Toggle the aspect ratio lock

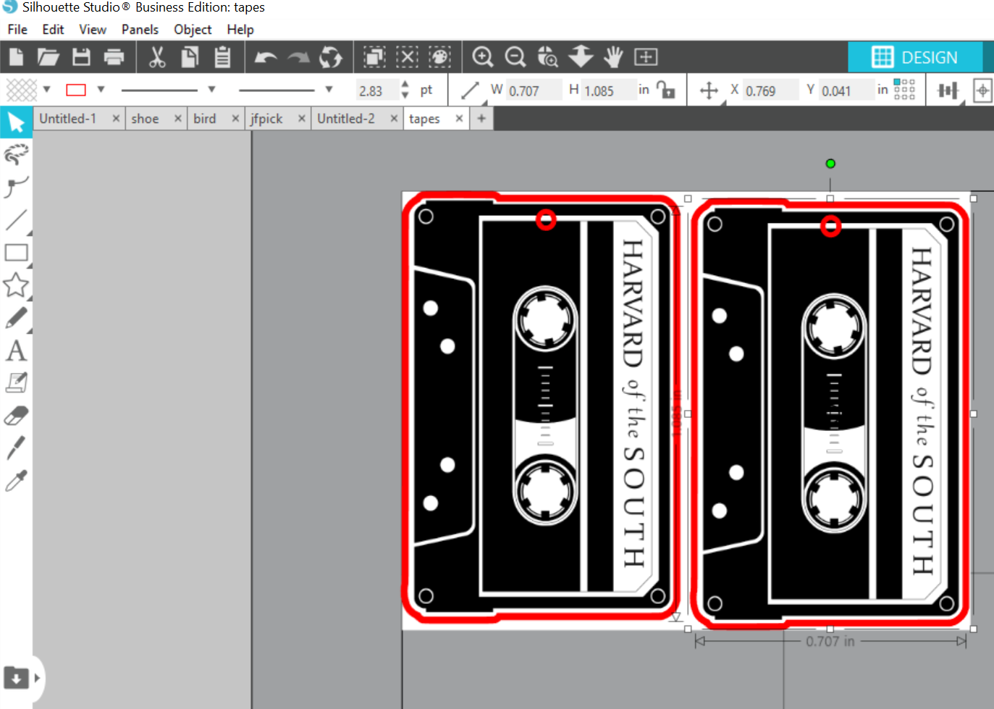point(666,90)
